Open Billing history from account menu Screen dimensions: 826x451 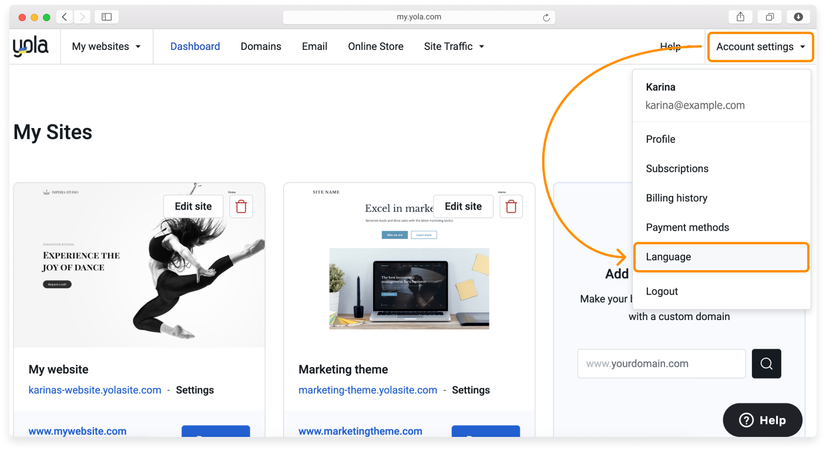[x=676, y=198]
